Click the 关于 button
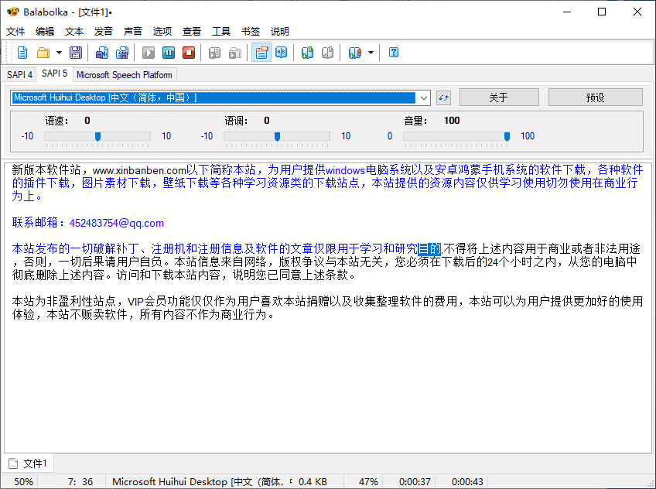 pos(499,97)
